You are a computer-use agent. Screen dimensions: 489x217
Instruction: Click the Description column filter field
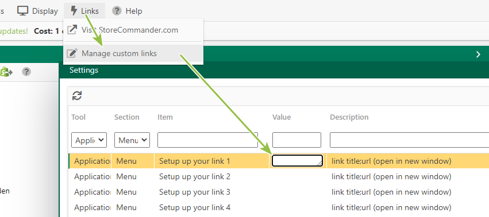[409, 140]
